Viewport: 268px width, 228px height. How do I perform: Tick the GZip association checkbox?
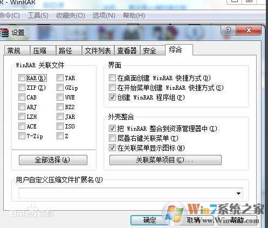(x=60, y=88)
